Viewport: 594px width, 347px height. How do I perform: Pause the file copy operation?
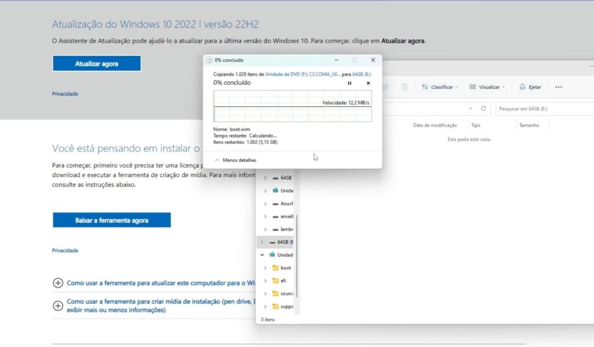pos(349,83)
